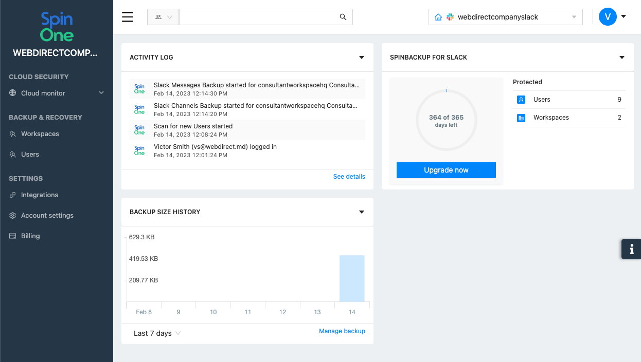
Task: Expand the Cloud monitor submenu
Action: [101, 93]
